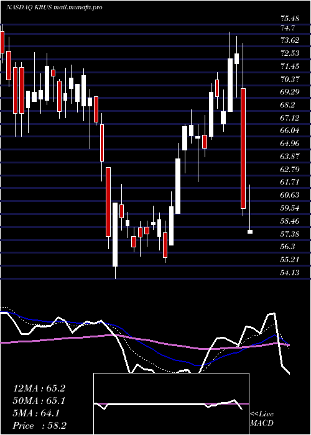
Task: Click the large red candle falling to 59.54
Action: tap(243, 149)
